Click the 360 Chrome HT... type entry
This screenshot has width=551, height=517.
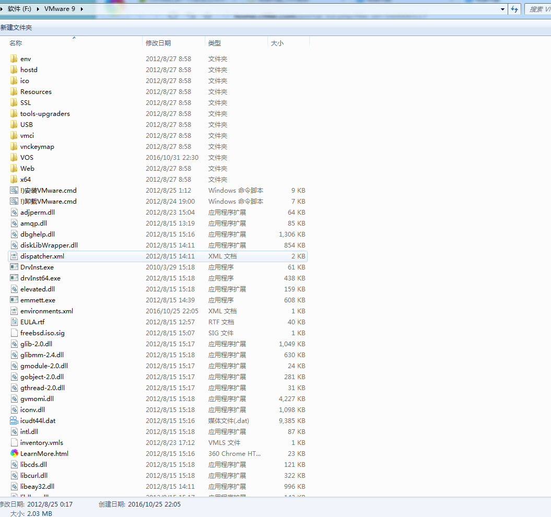pyautogui.click(x=235, y=453)
